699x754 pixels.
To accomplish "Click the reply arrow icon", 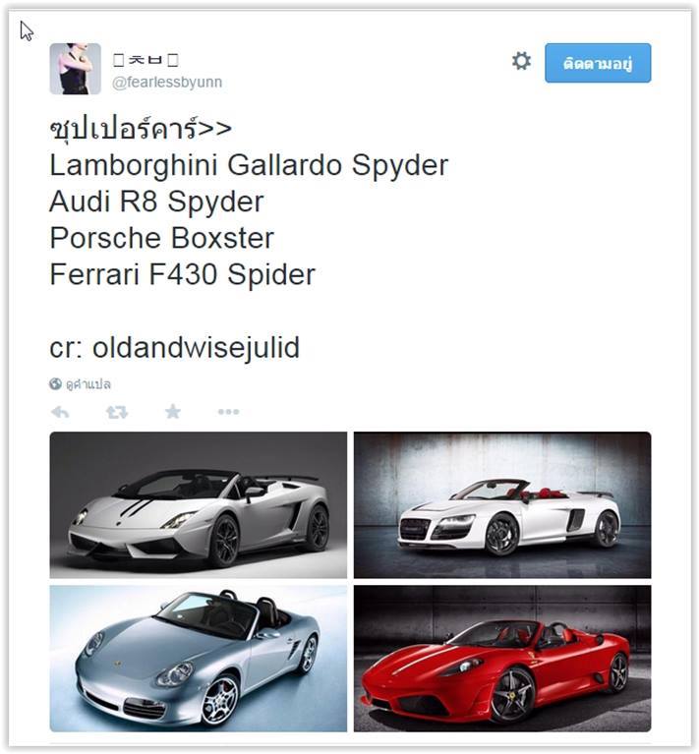I will 61,412.
